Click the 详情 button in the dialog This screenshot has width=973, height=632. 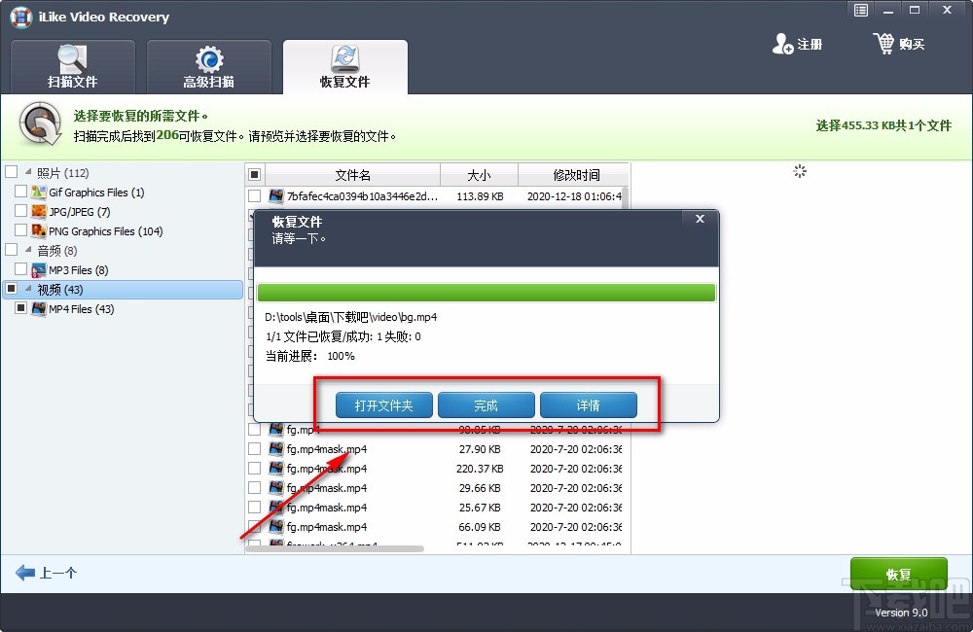click(x=588, y=405)
